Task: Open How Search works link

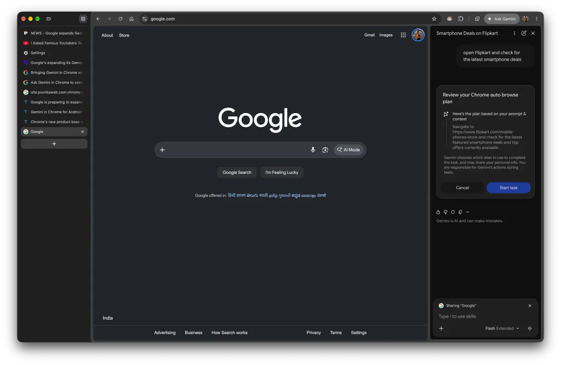Action: pos(230,333)
